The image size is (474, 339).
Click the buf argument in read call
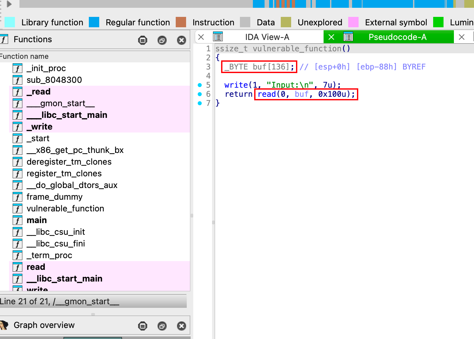(301, 94)
